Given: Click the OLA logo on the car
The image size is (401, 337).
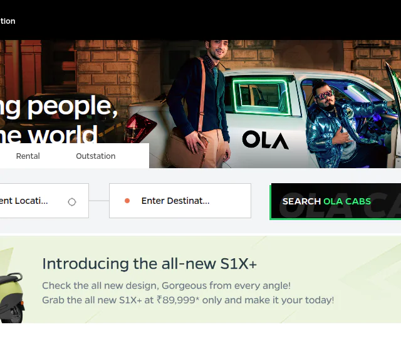Looking at the screenshot, I should (x=266, y=139).
